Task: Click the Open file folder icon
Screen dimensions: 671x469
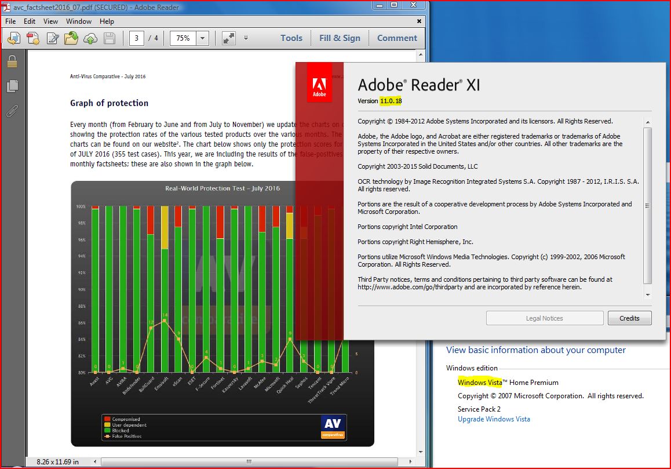Action: coord(71,38)
